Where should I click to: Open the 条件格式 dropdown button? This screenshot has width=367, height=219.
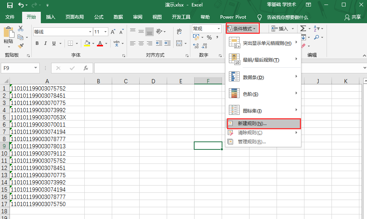pyautogui.click(x=243, y=29)
